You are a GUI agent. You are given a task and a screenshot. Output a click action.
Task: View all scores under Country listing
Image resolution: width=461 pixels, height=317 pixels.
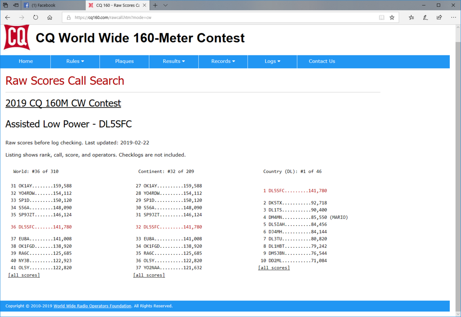click(x=274, y=268)
